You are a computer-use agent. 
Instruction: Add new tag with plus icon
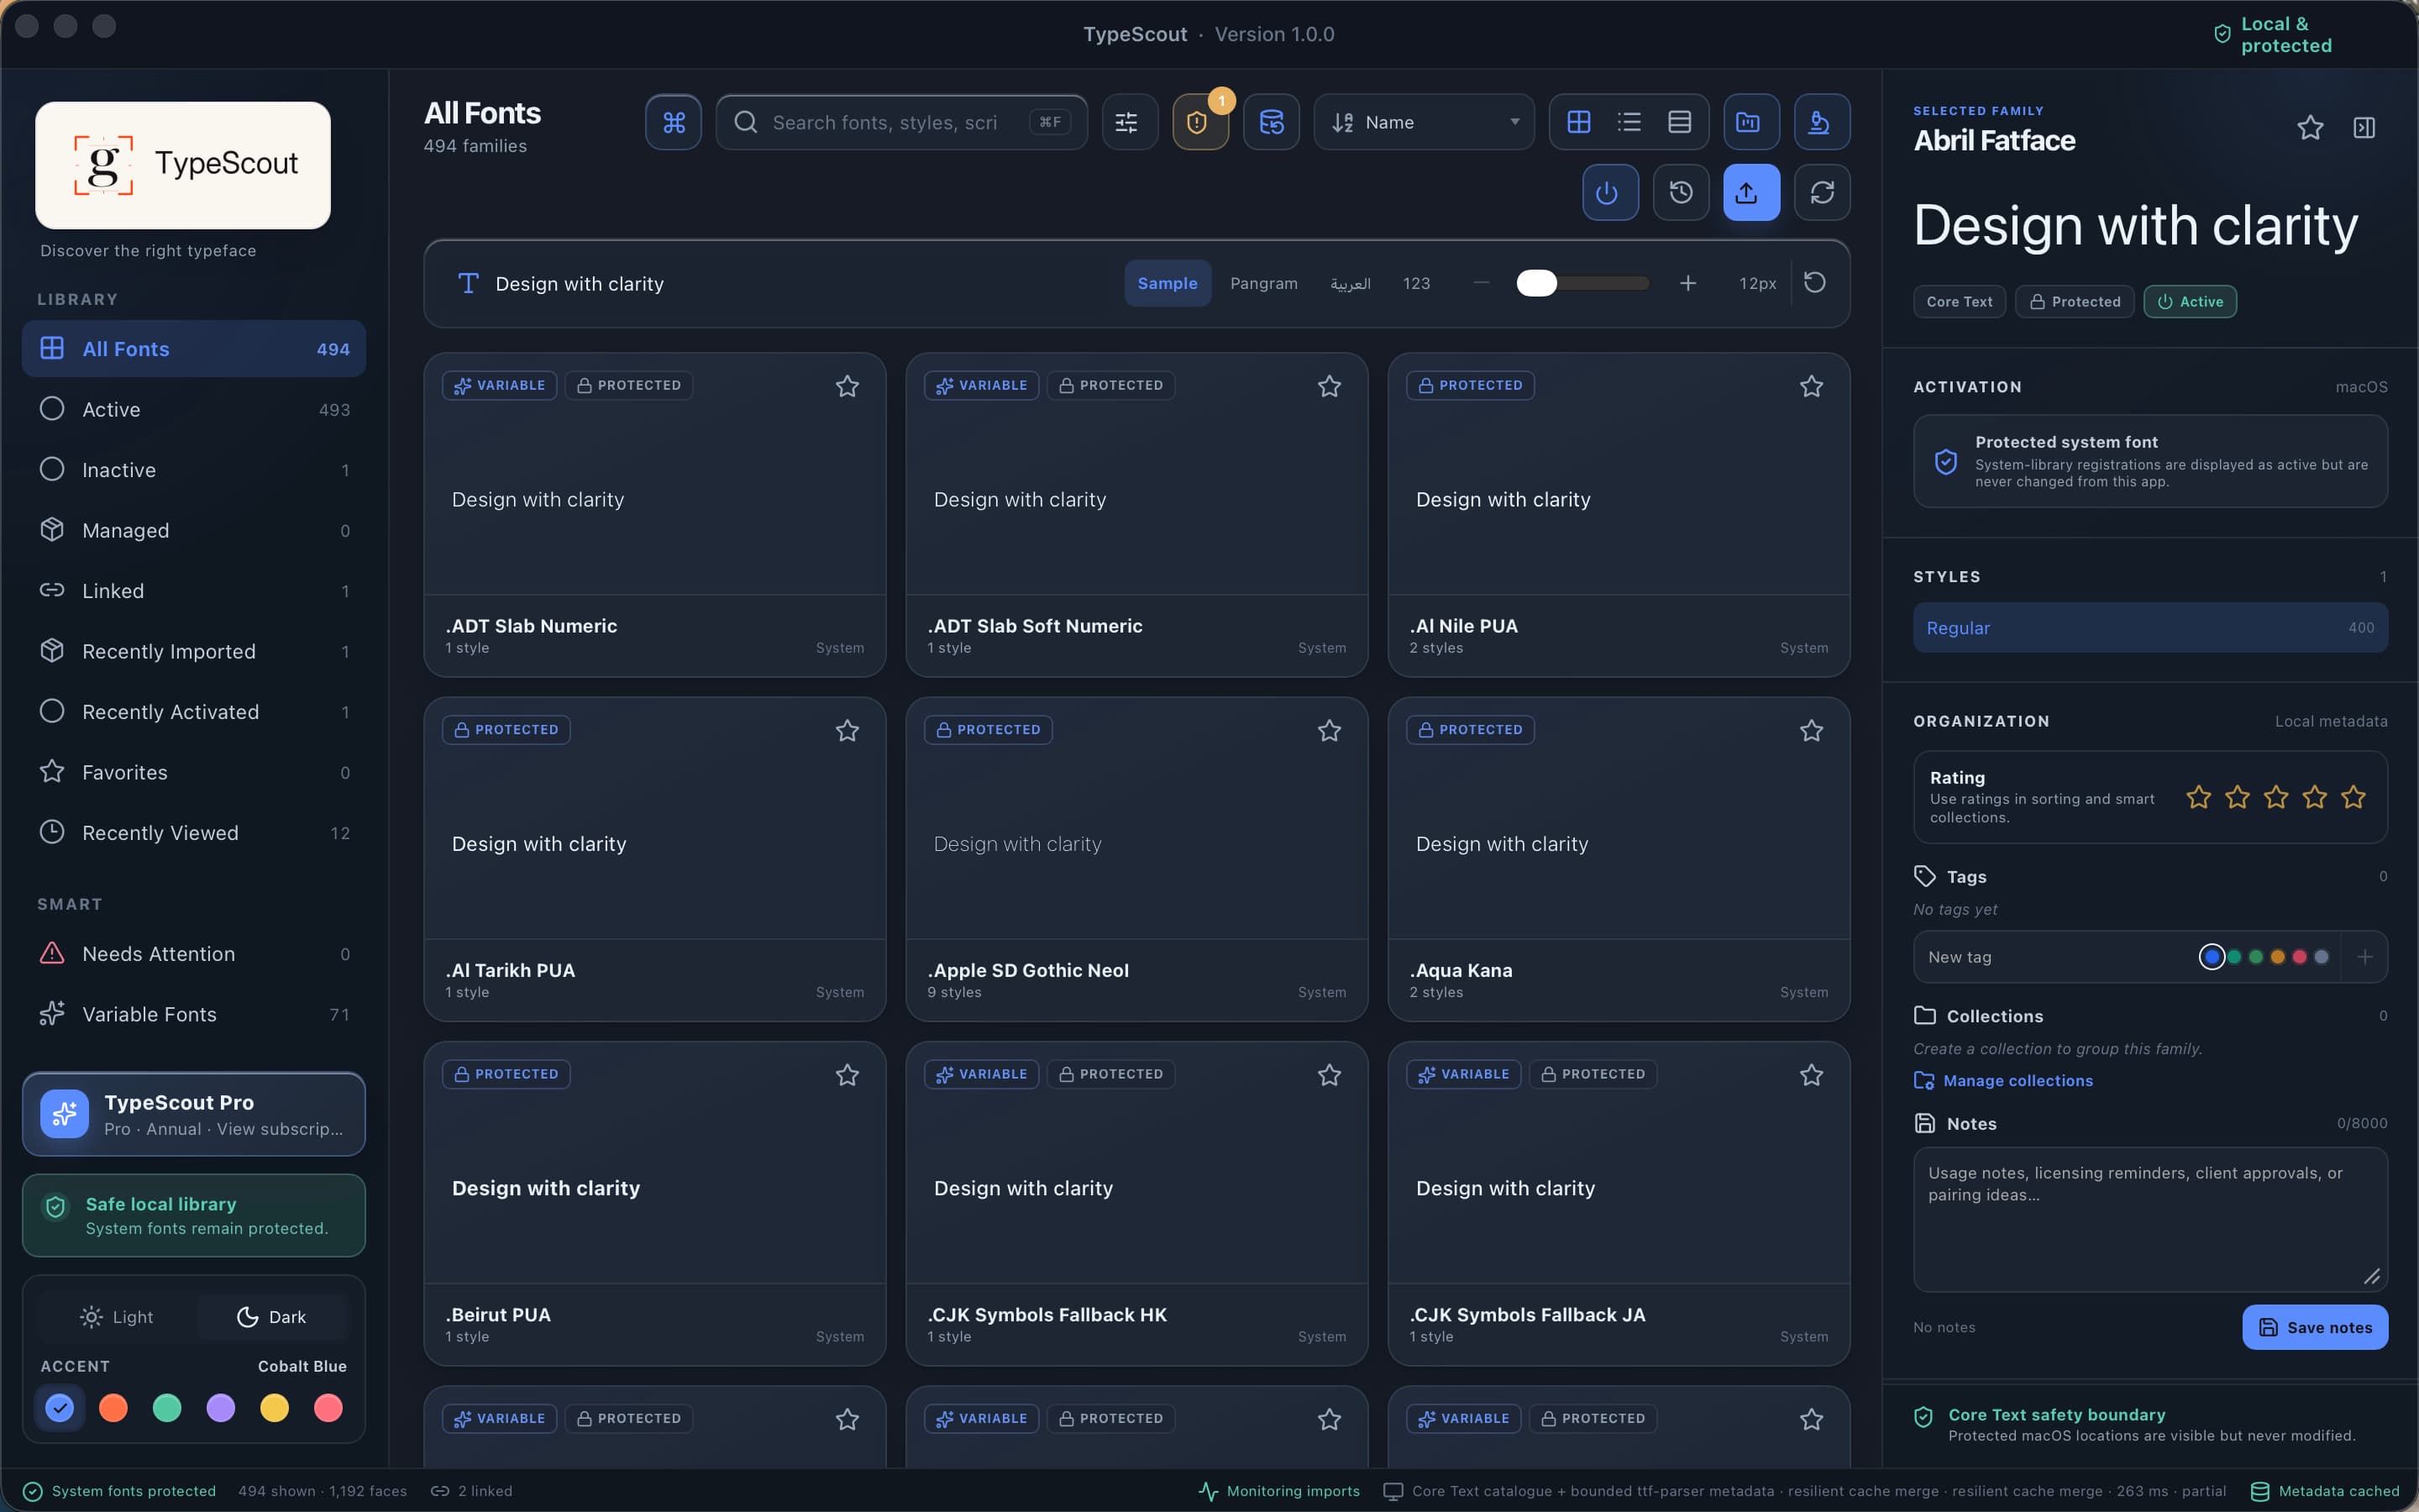tap(2364, 957)
